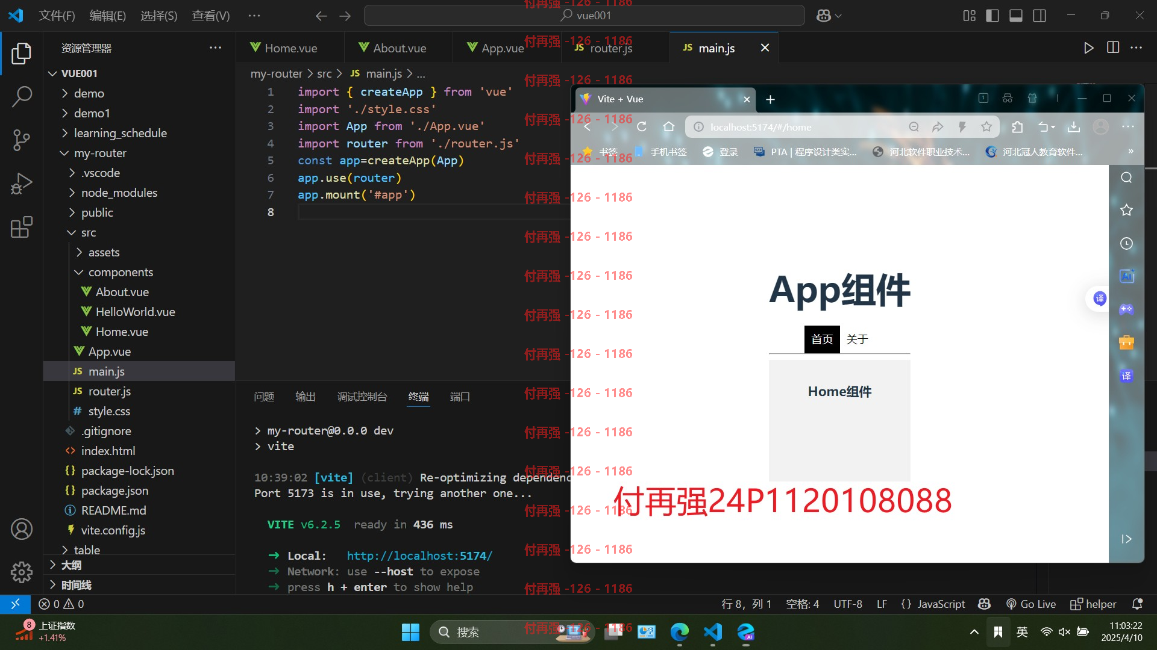Open the Windows Start menu
Image resolution: width=1157 pixels, height=650 pixels.
pos(410,632)
